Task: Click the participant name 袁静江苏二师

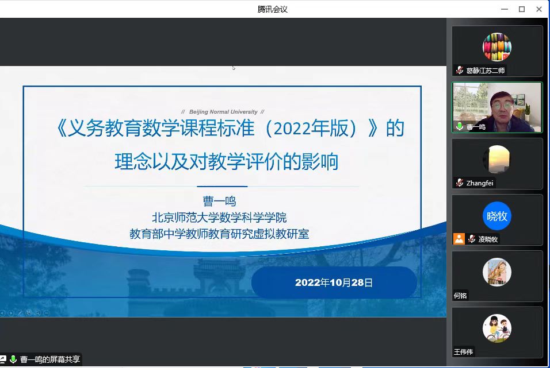Action: (486, 71)
